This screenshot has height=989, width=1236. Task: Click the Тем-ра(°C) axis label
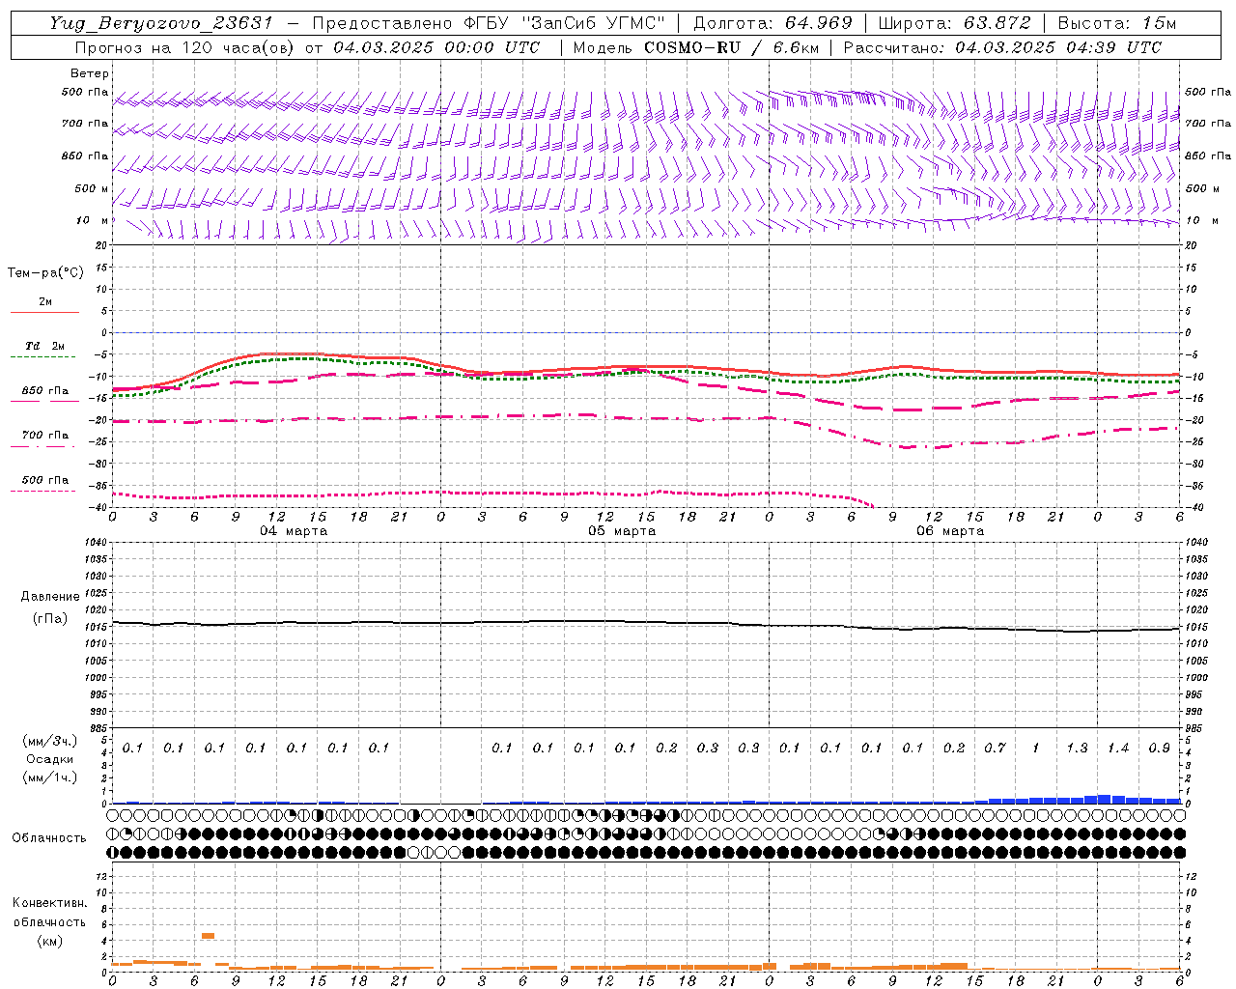click(45, 273)
